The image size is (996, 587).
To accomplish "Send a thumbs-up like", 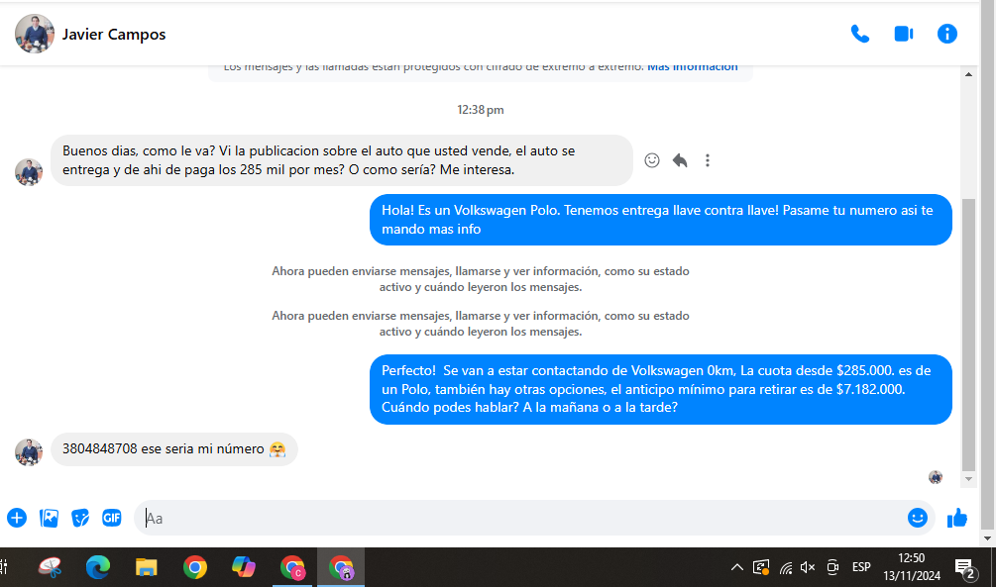I will coord(956,518).
